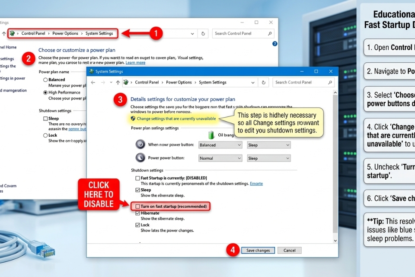Click Control Panel icon in front address bar
Image resolution: width=415 pixels, height=277 pixels.
(x=126, y=82)
